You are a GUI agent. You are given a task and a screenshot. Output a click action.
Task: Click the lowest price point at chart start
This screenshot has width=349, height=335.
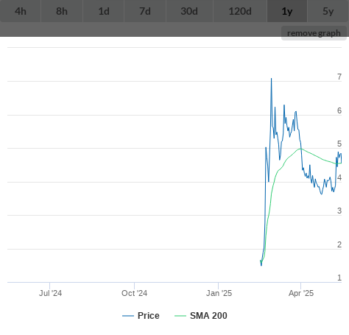tap(261, 265)
